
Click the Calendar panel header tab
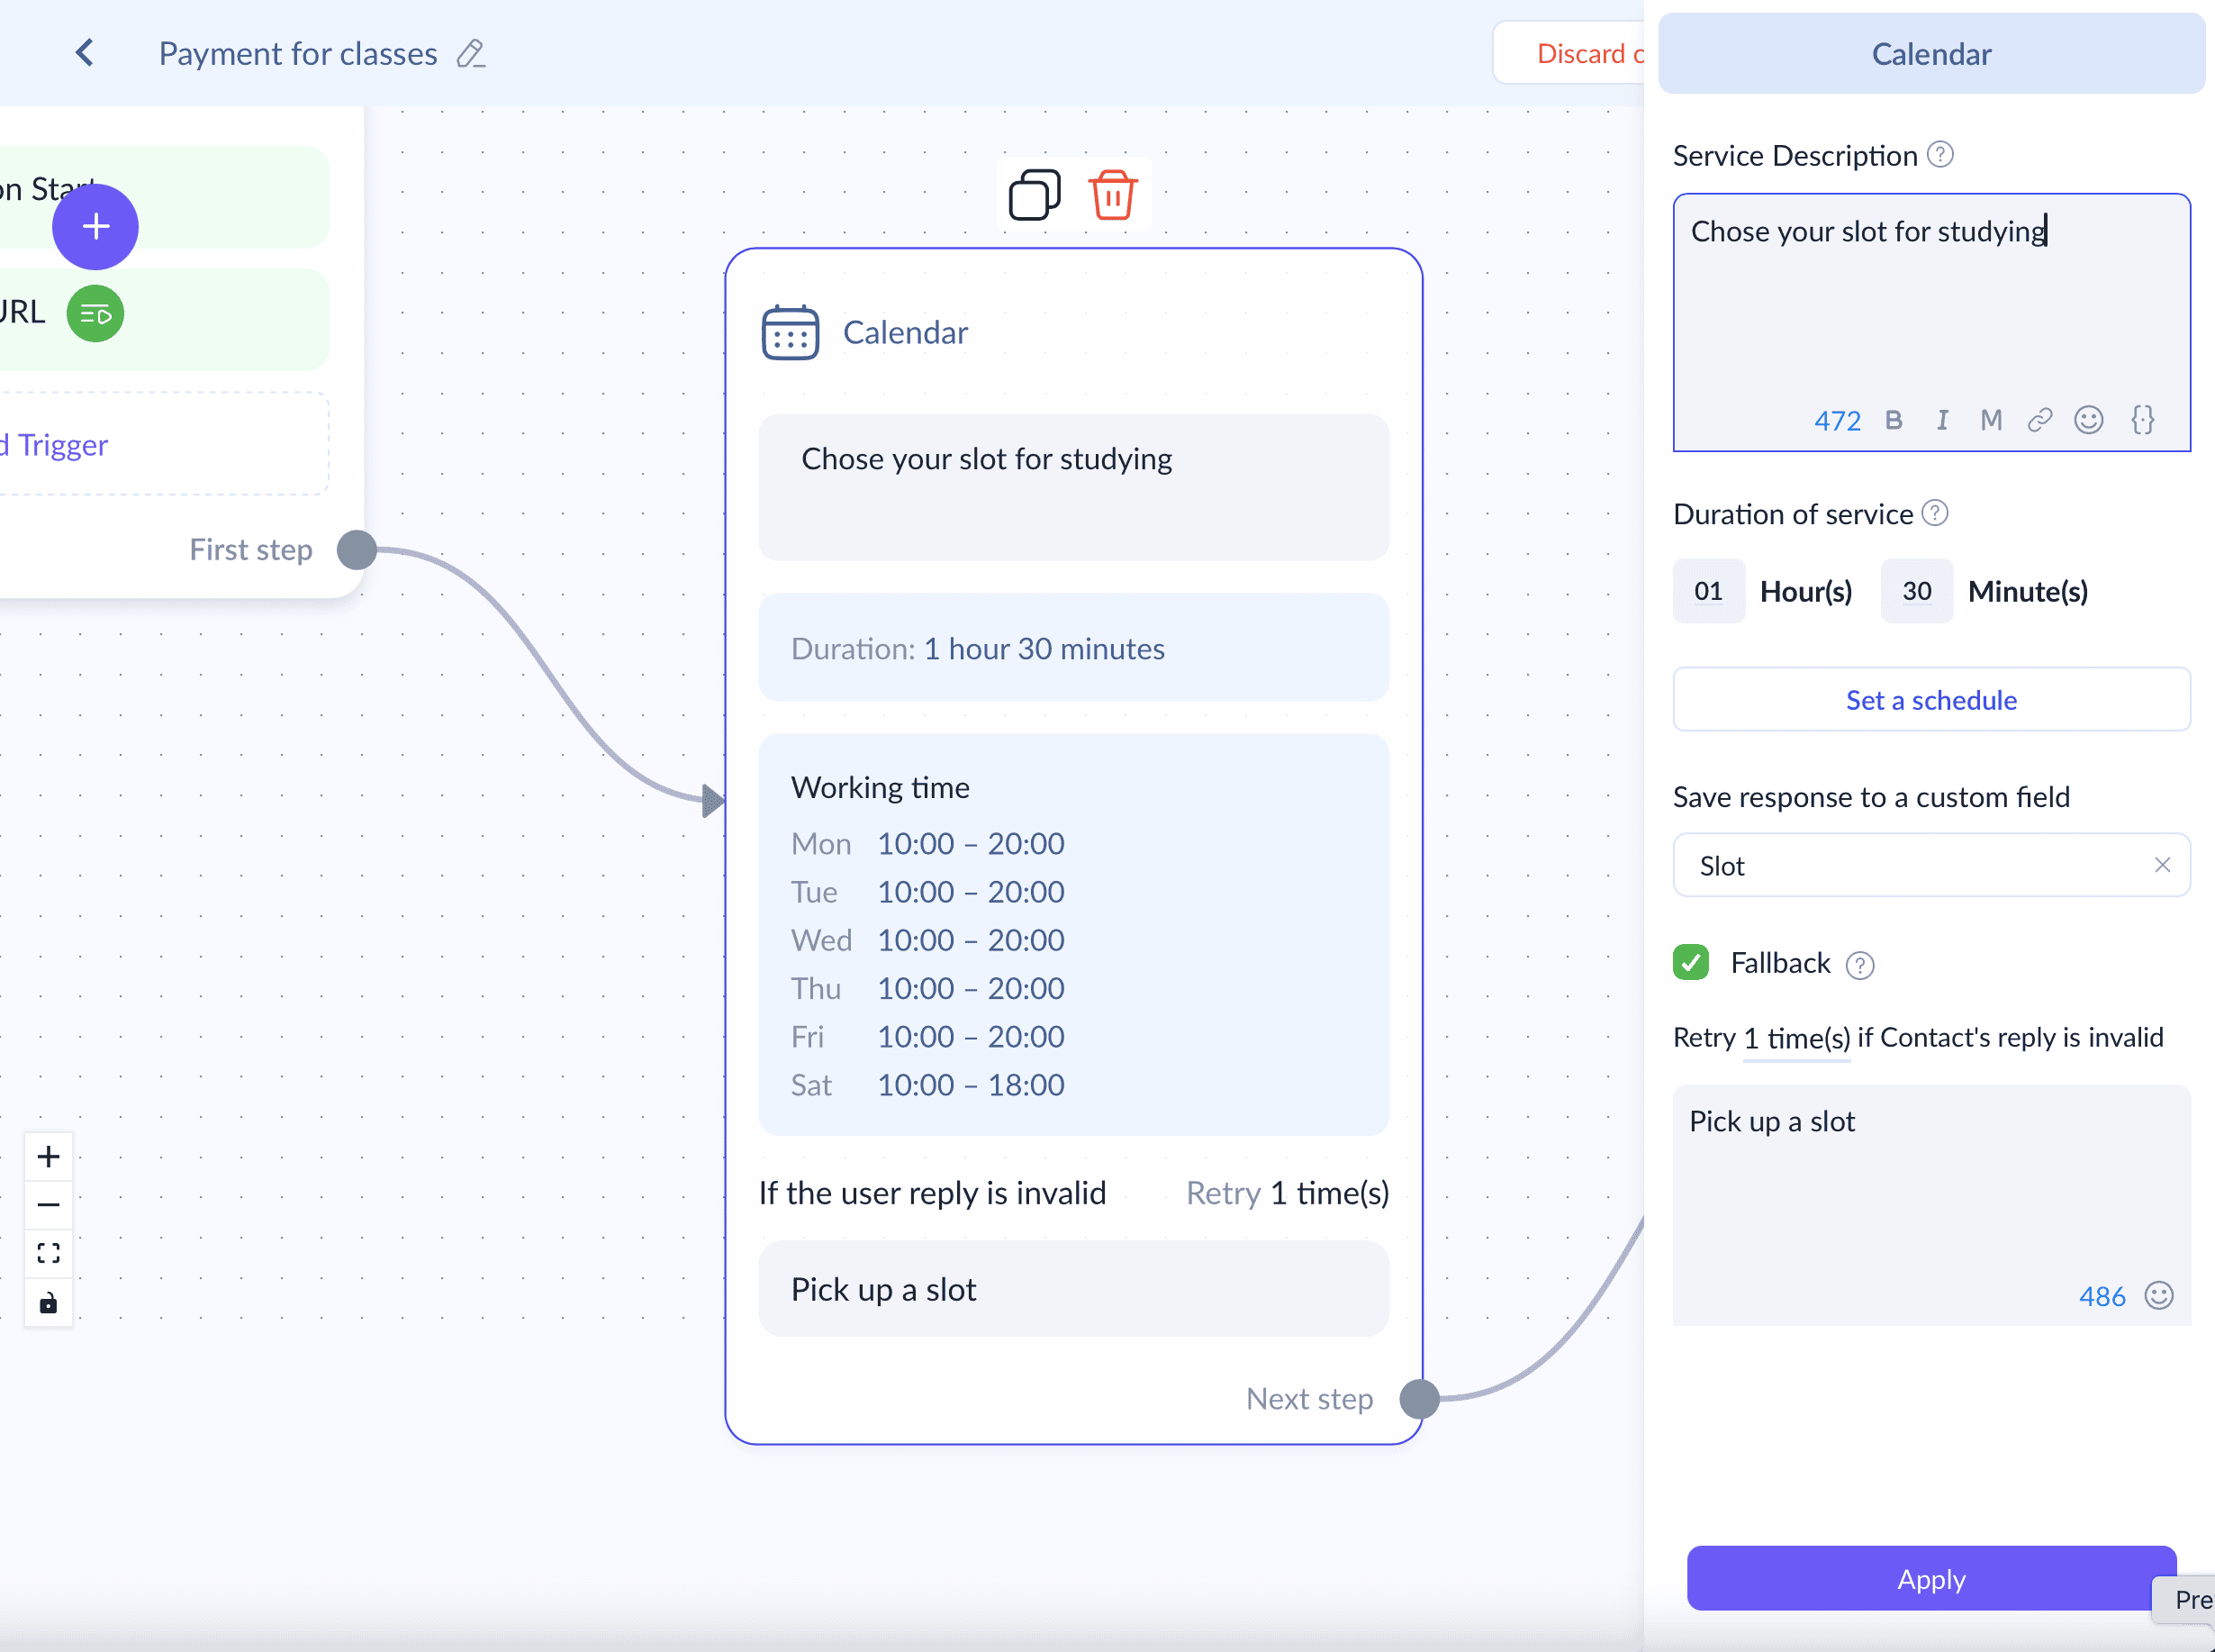coord(1931,53)
